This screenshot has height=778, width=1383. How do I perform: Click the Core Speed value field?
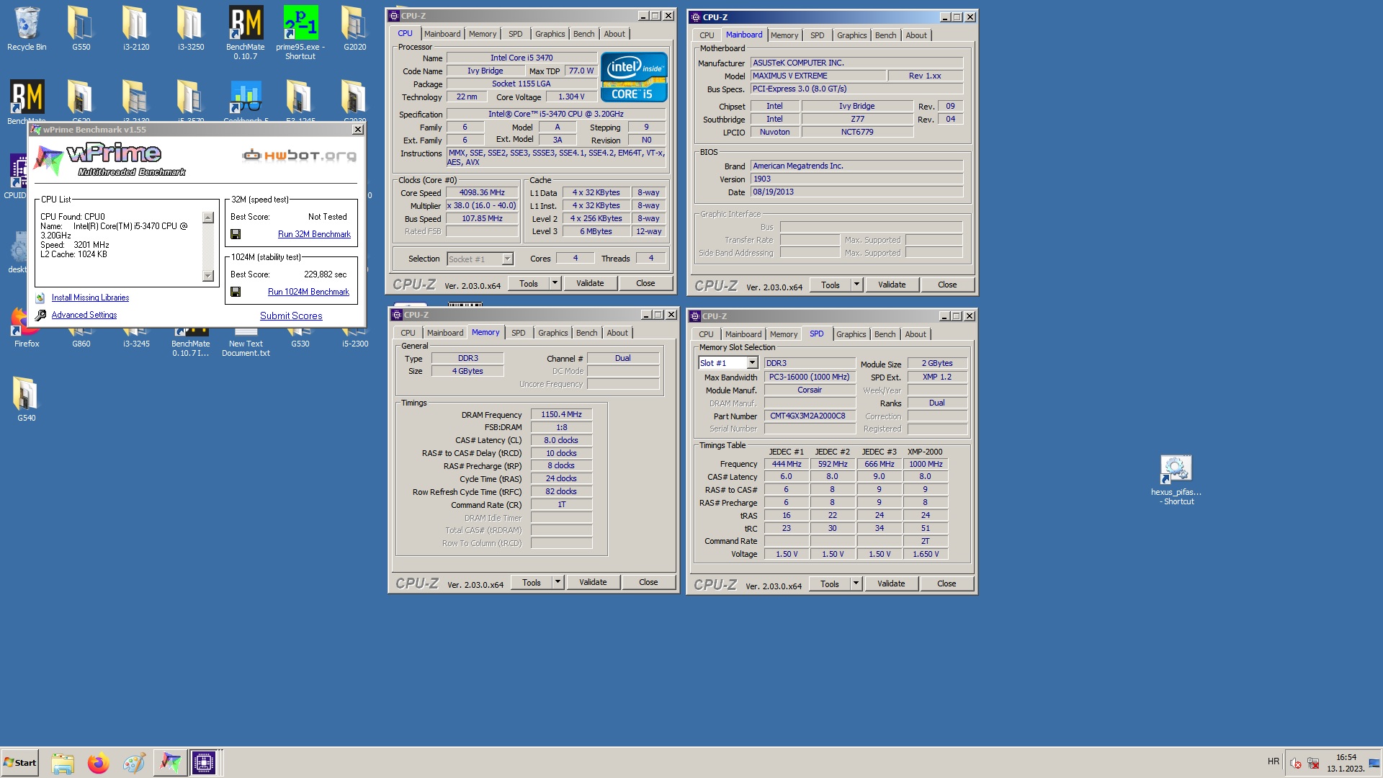tap(482, 192)
